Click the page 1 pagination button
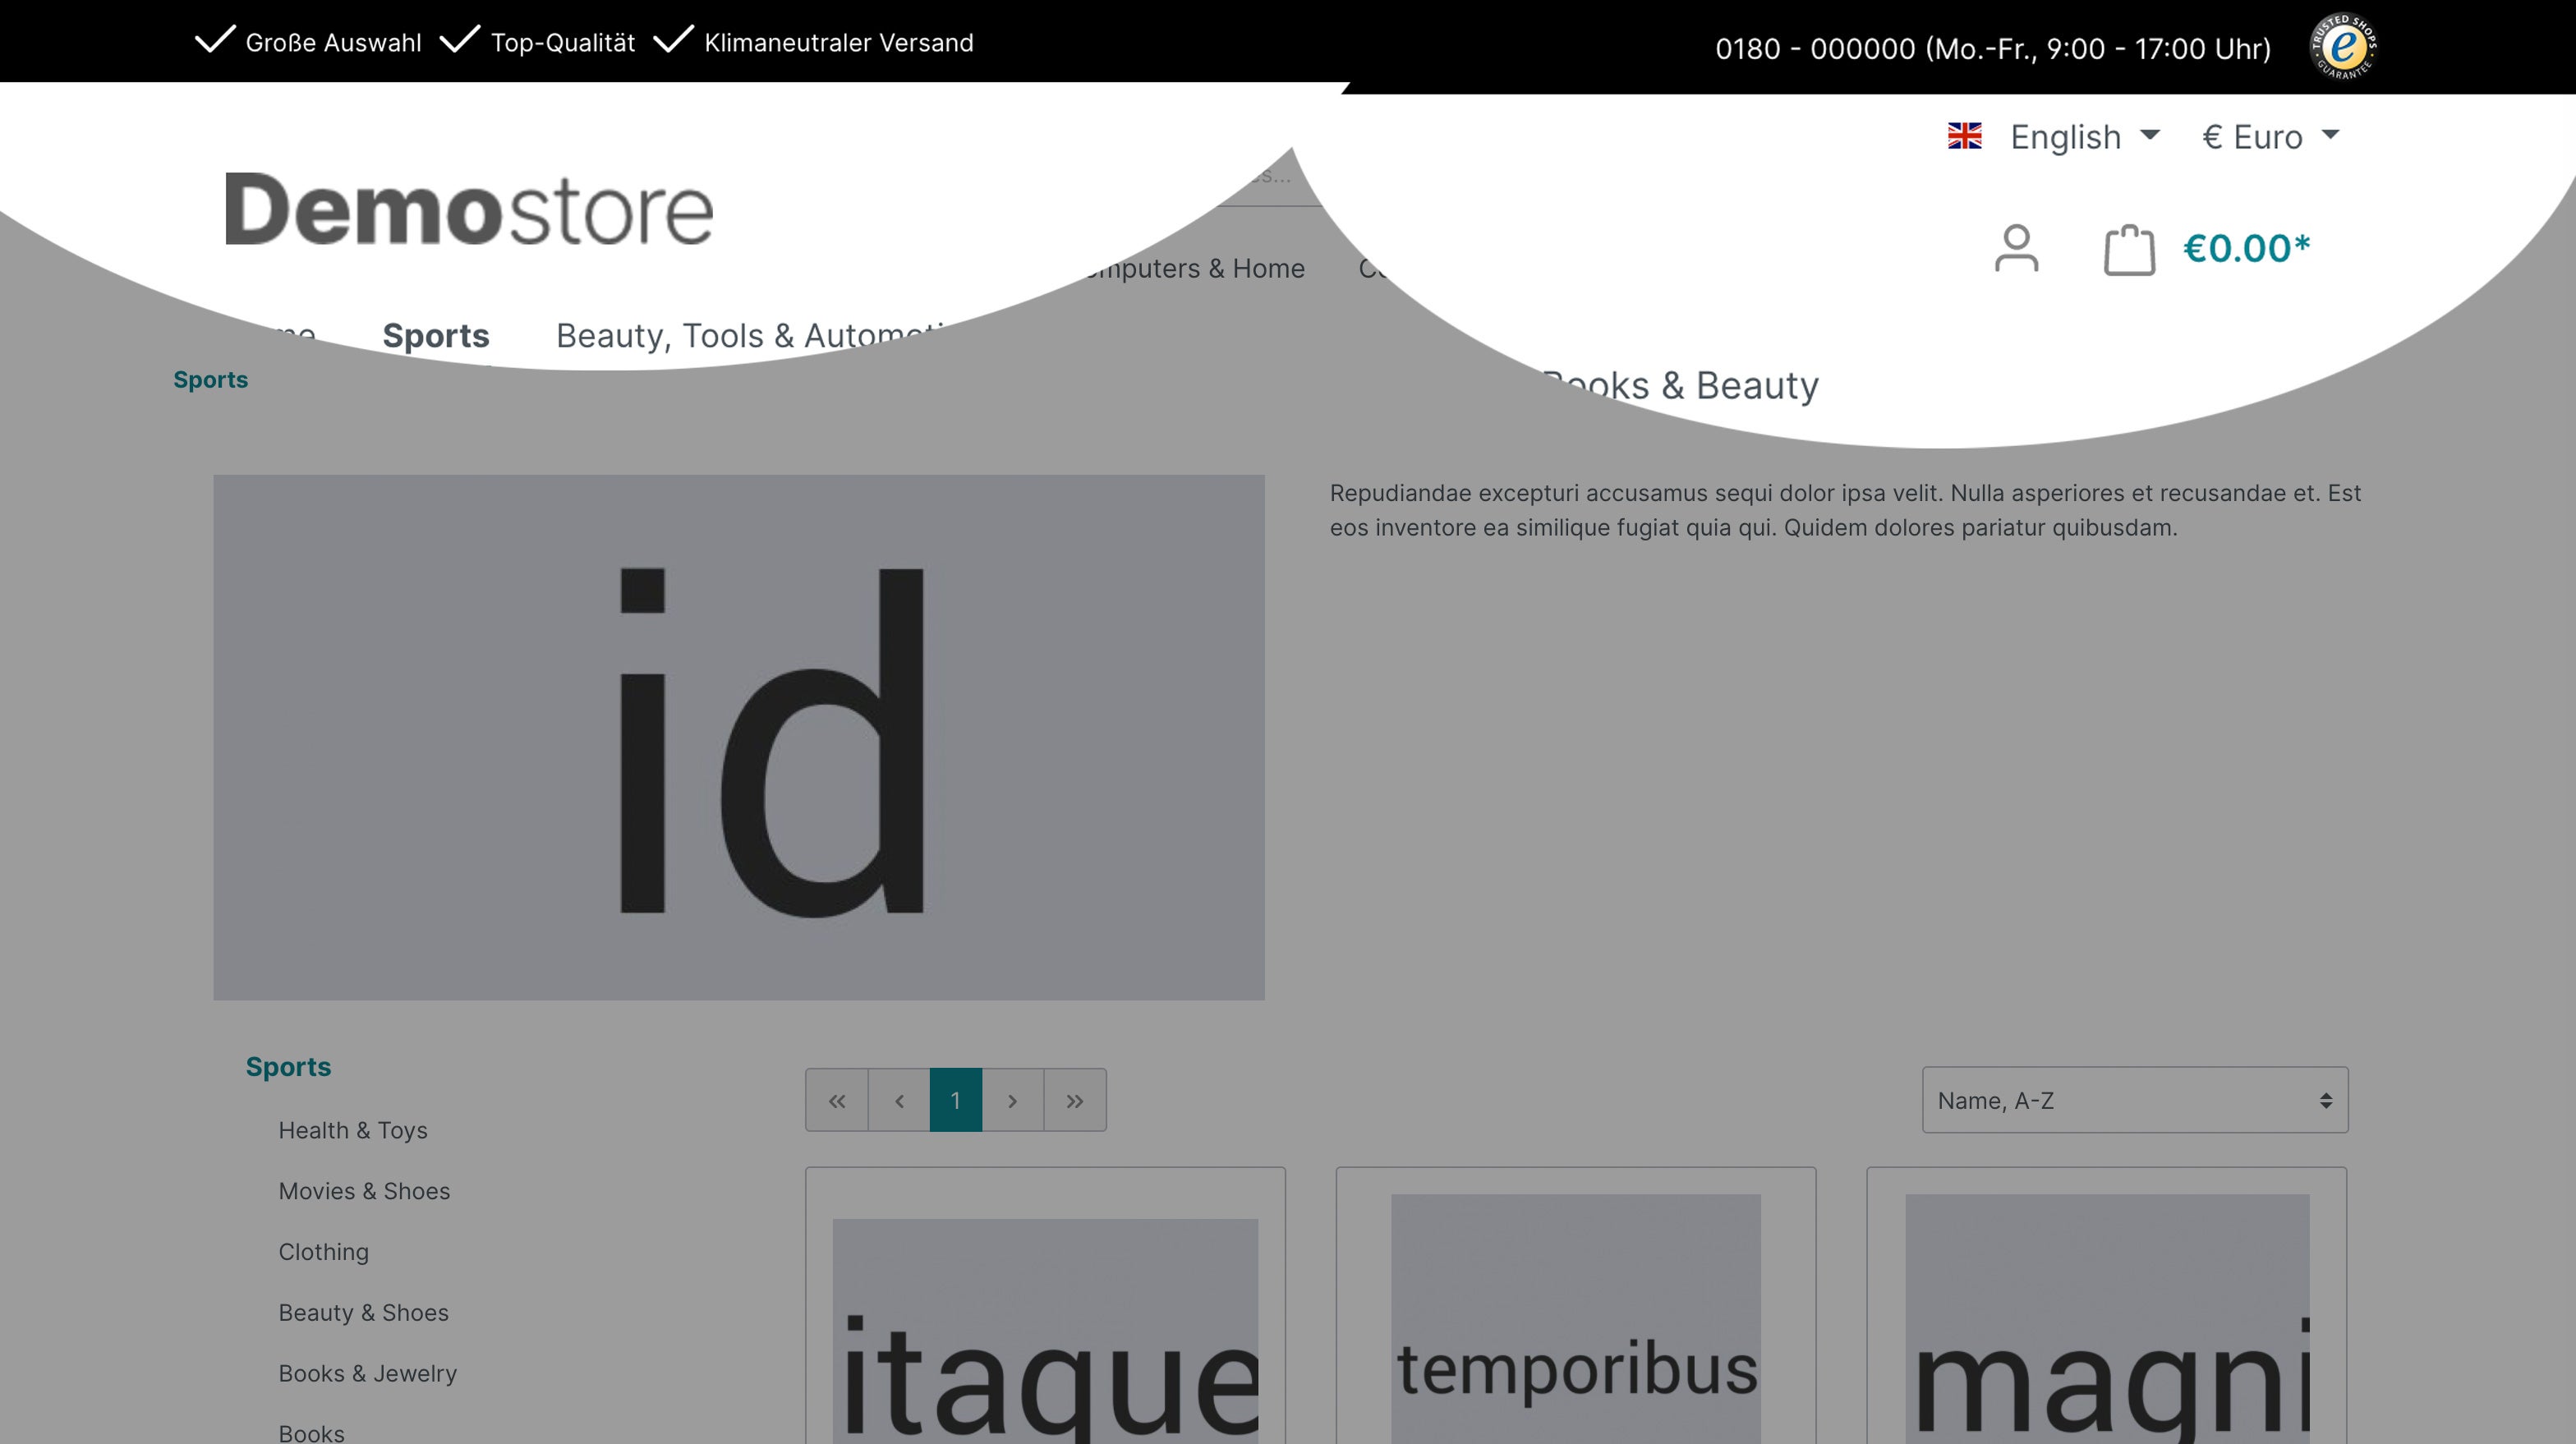This screenshot has width=2576, height=1444. tap(955, 1099)
